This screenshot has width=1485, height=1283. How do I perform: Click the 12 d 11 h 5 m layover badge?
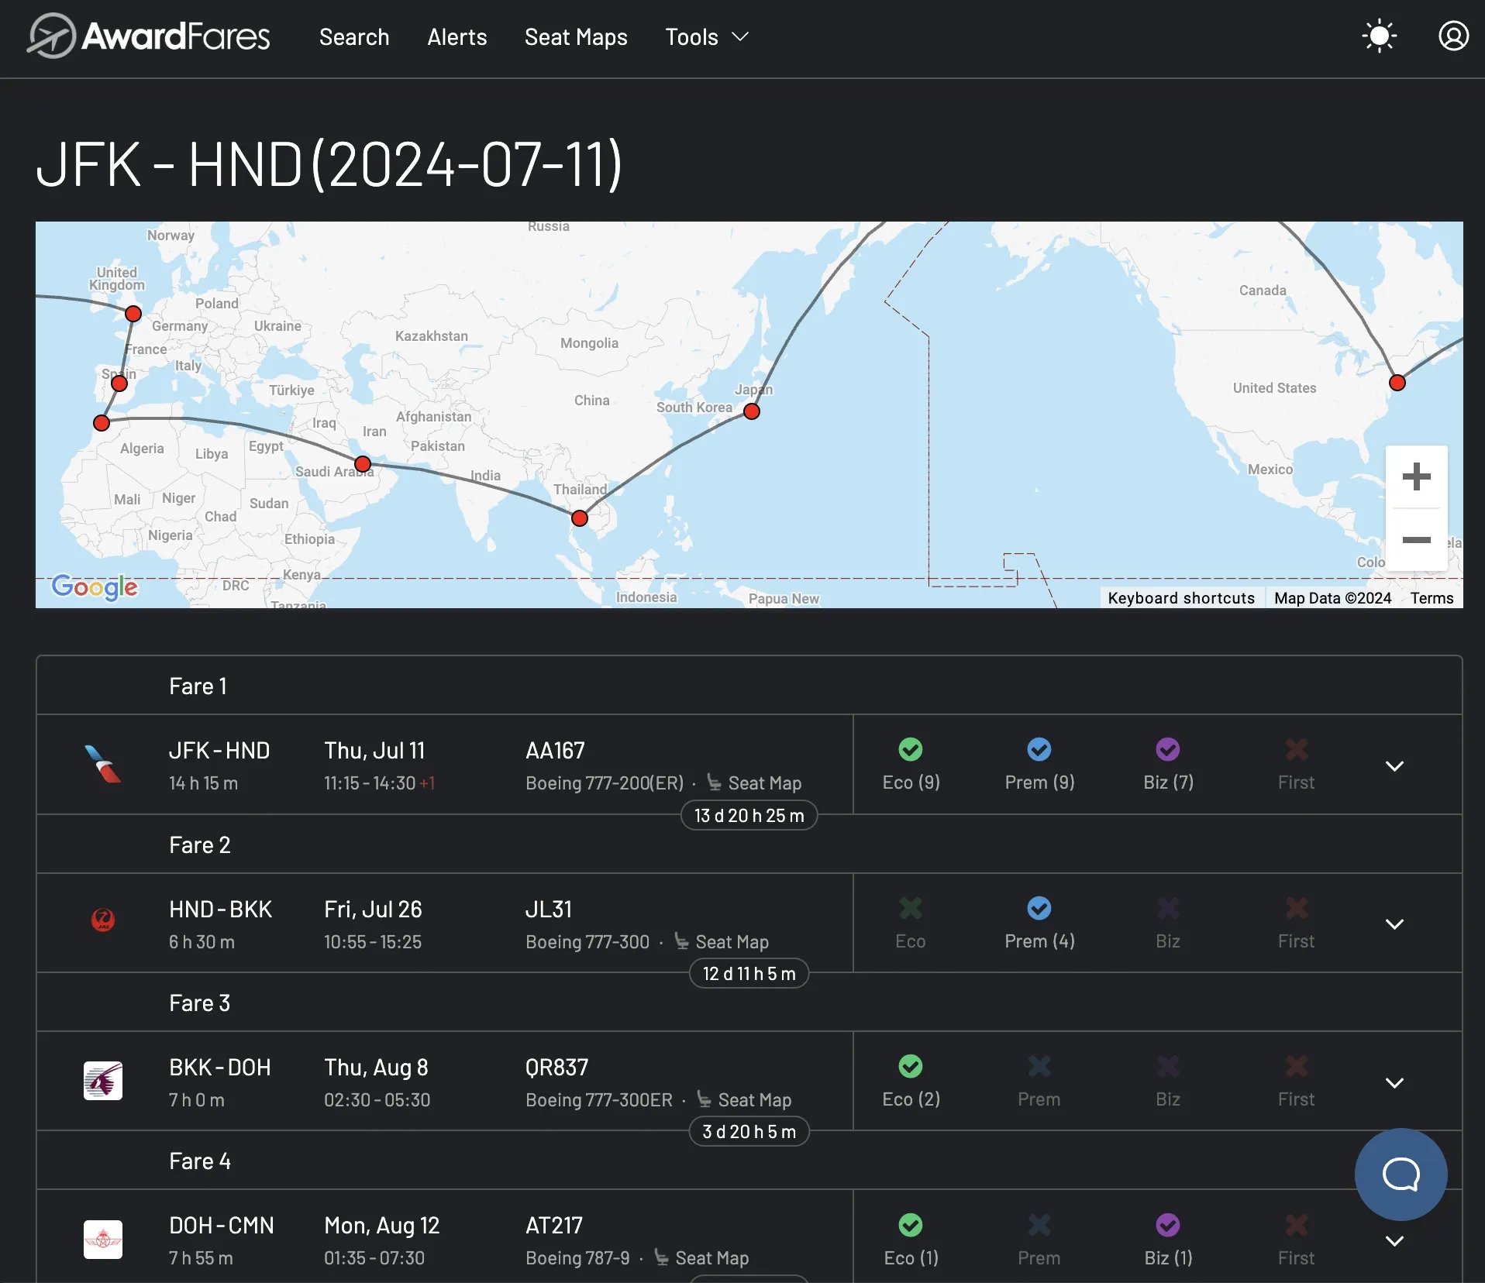click(x=749, y=974)
